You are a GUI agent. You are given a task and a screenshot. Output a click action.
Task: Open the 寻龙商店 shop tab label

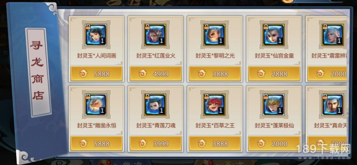[38, 72]
